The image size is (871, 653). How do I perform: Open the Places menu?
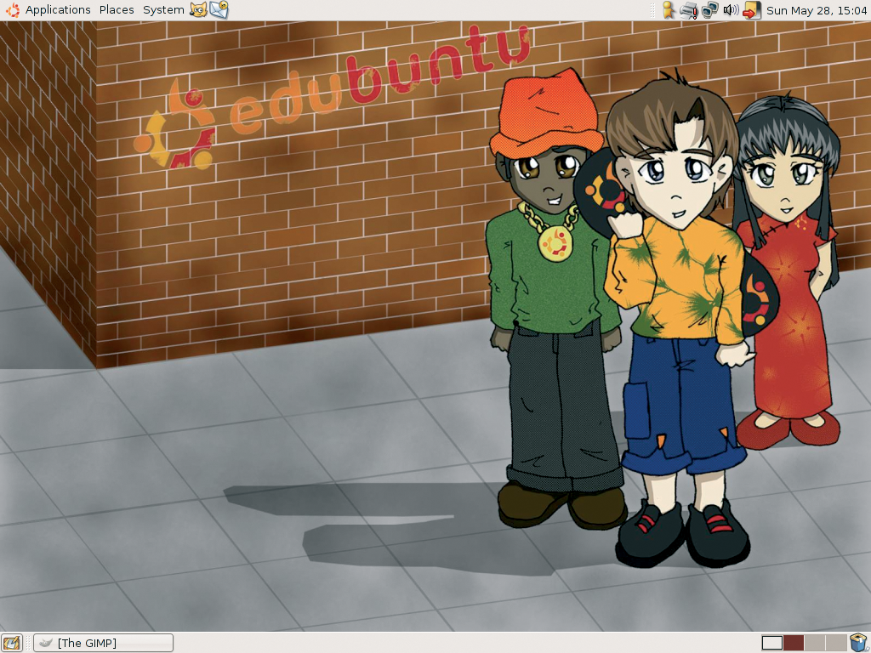[117, 10]
